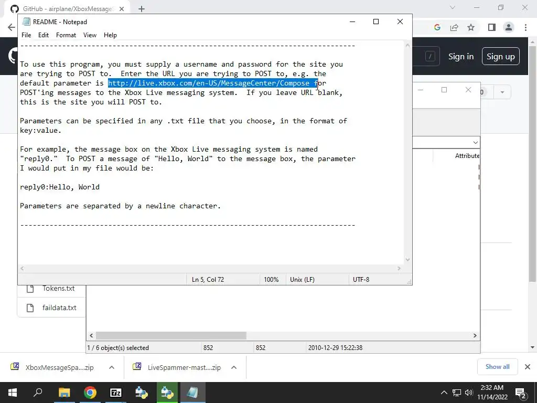Open Chrome tab search chevron
The width and height of the screenshot is (537, 403).
click(453, 7)
